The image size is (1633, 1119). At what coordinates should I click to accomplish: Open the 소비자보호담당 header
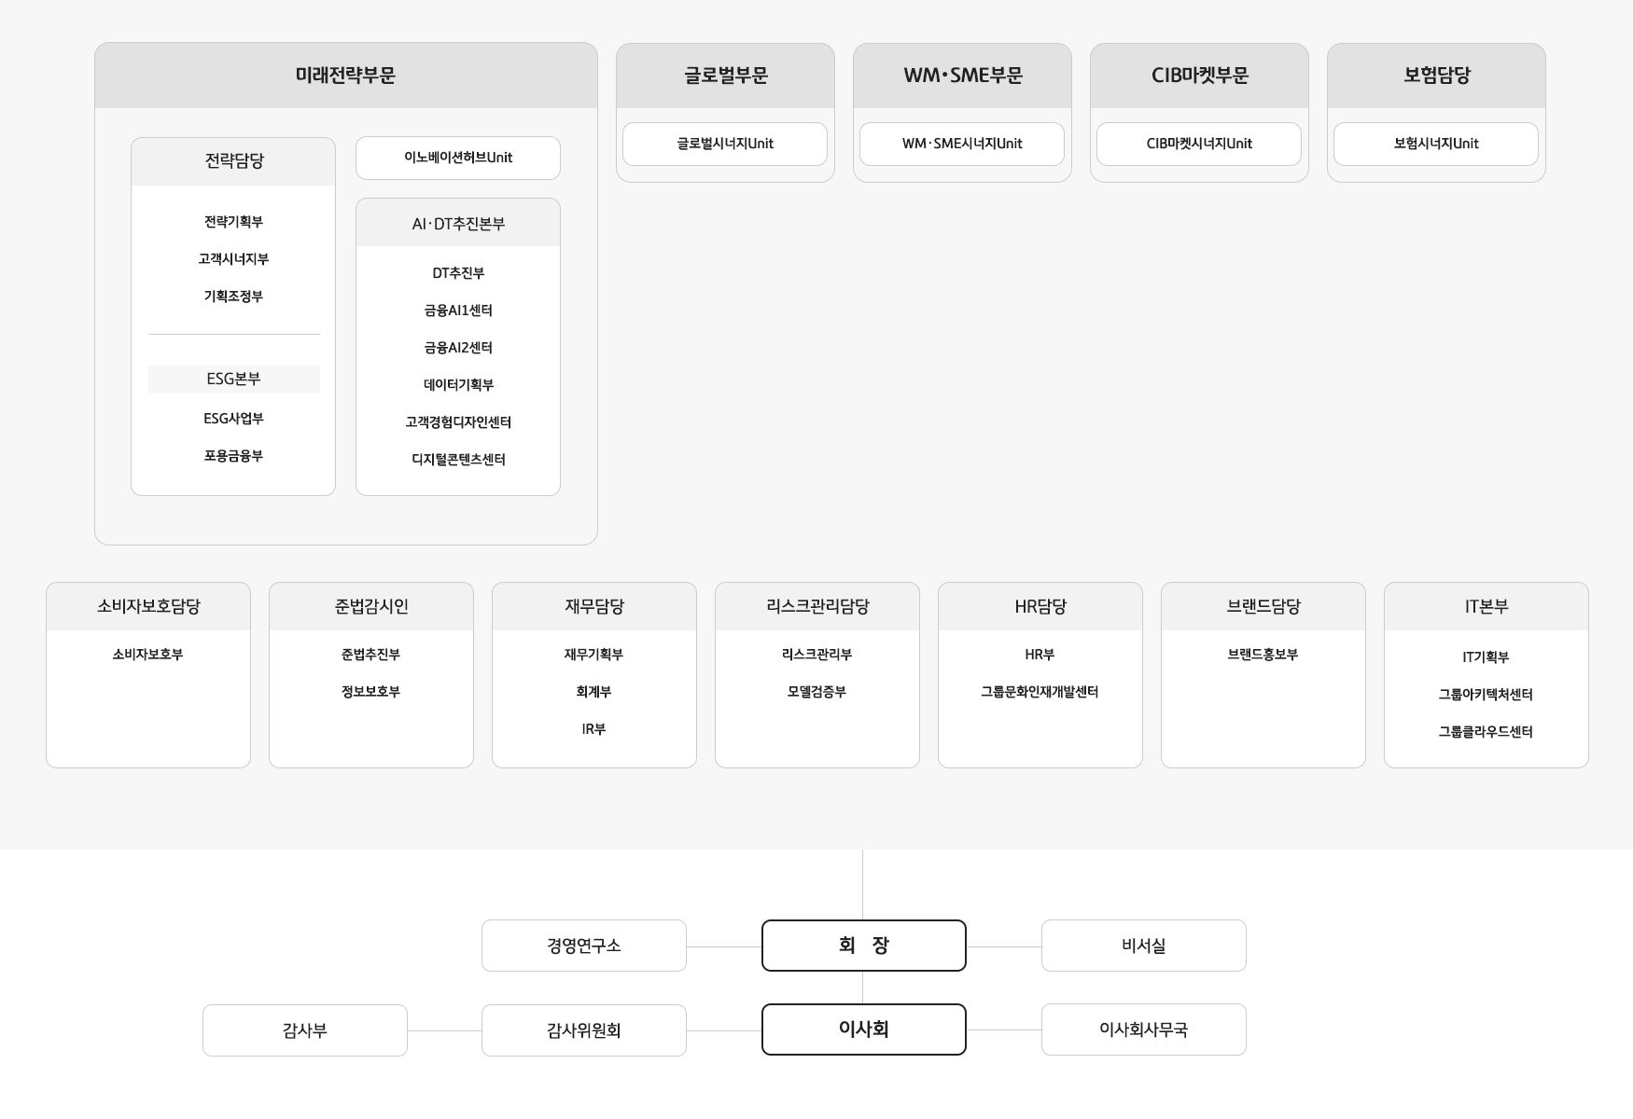[148, 606]
